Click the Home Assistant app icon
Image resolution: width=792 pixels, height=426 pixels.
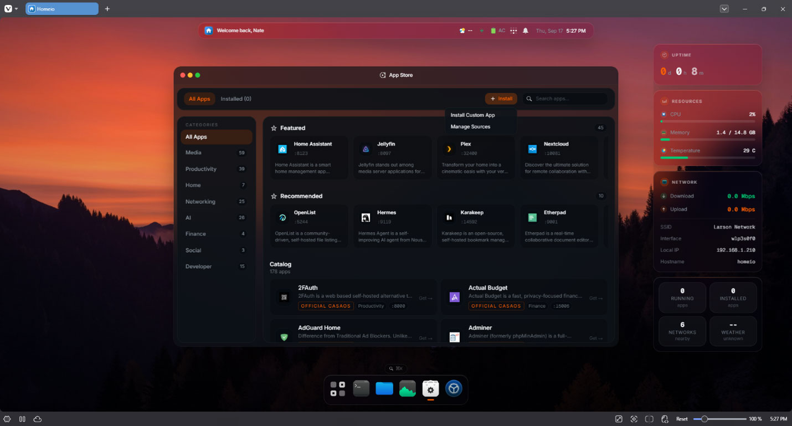(282, 148)
